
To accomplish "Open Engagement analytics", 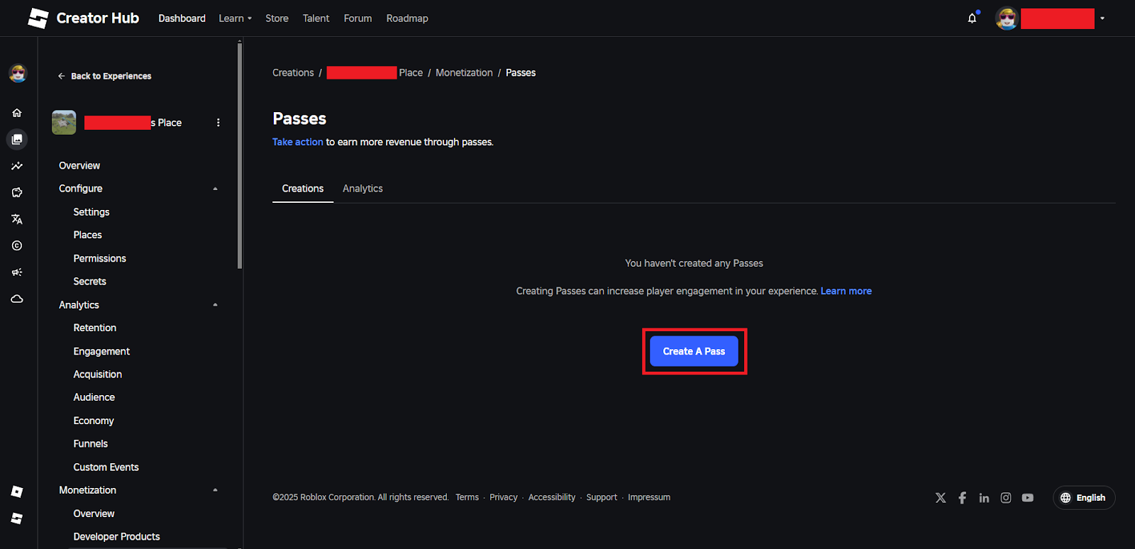I will pos(101,351).
